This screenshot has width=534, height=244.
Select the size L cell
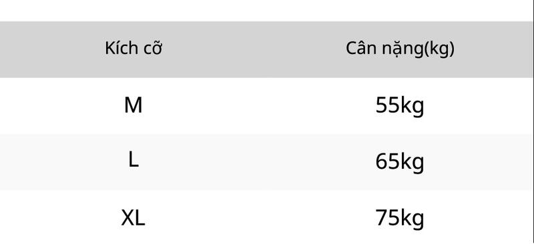click(x=133, y=159)
